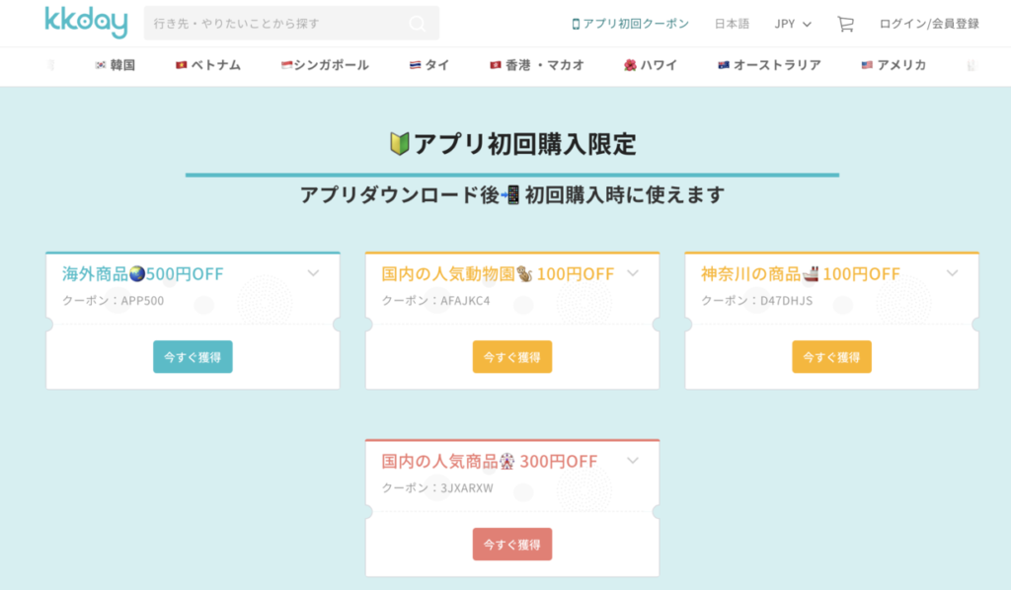The width and height of the screenshot is (1011, 590).
Task: Select the 香港・マカオ destination tab
Action: (537, 65)
